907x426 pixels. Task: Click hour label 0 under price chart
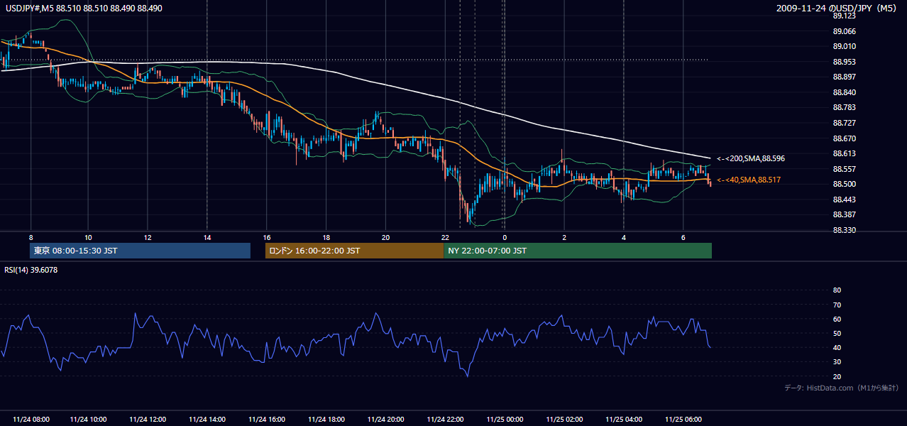[505, 237]
